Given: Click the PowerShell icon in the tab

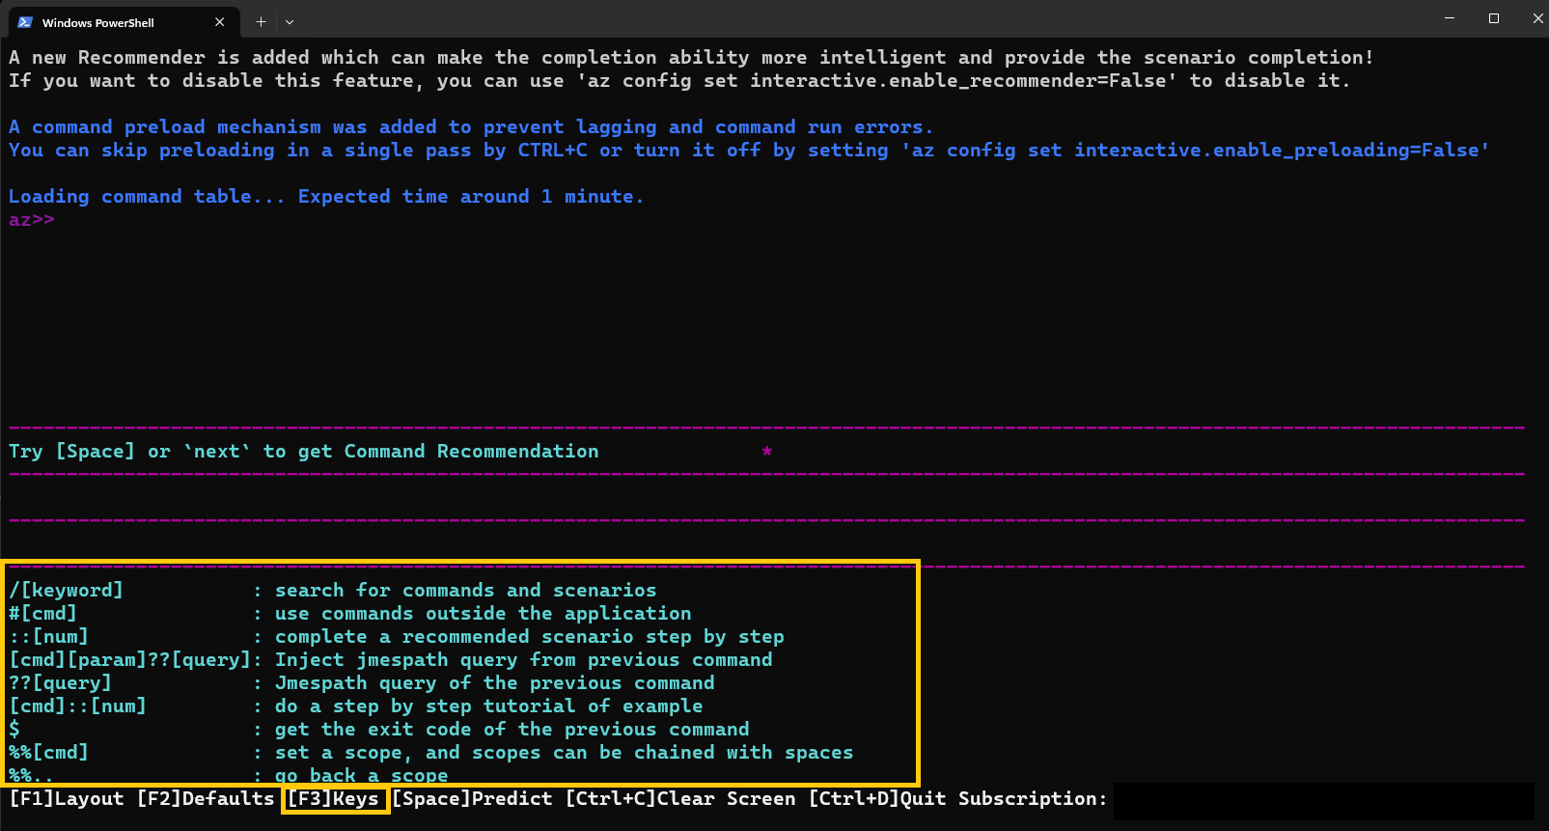Looking at the screenshot, I should (x=25, y=22).
